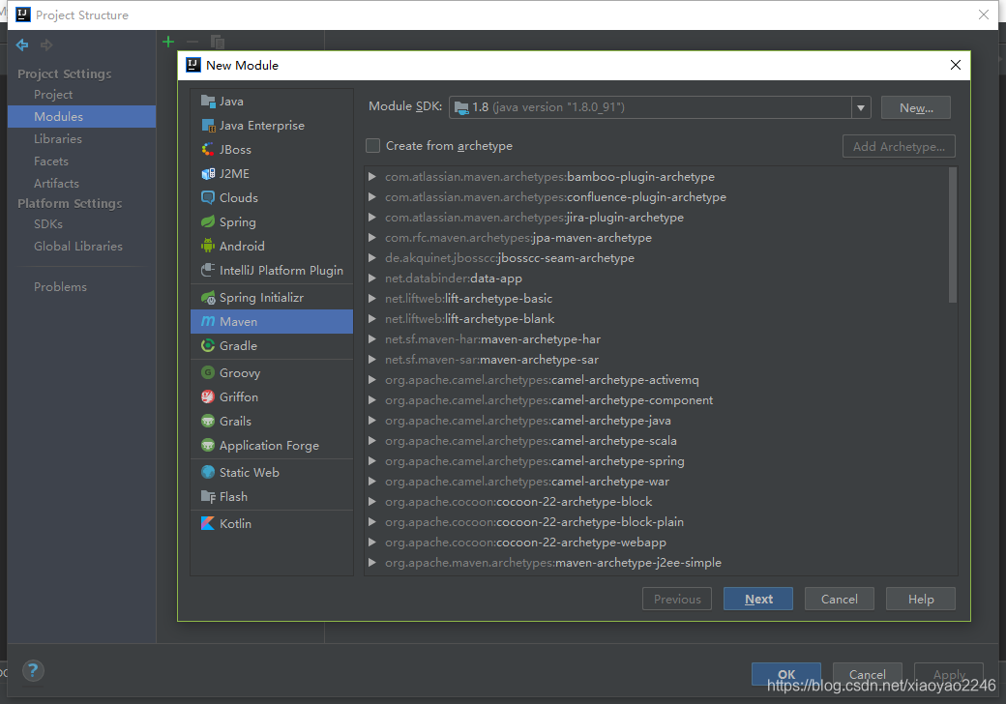Image resolution: width=1006 pixels, height=704 pixels.
Task: Click Help in New Module dialog
Action: point(921,599)
